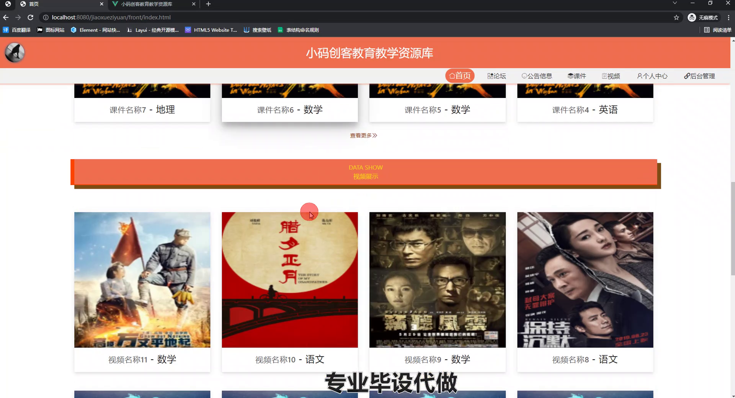Image resolution: width=735 pixels, height=398 pixels.
Task: Expand the tab search dropdown arrow
Action: 675,3
